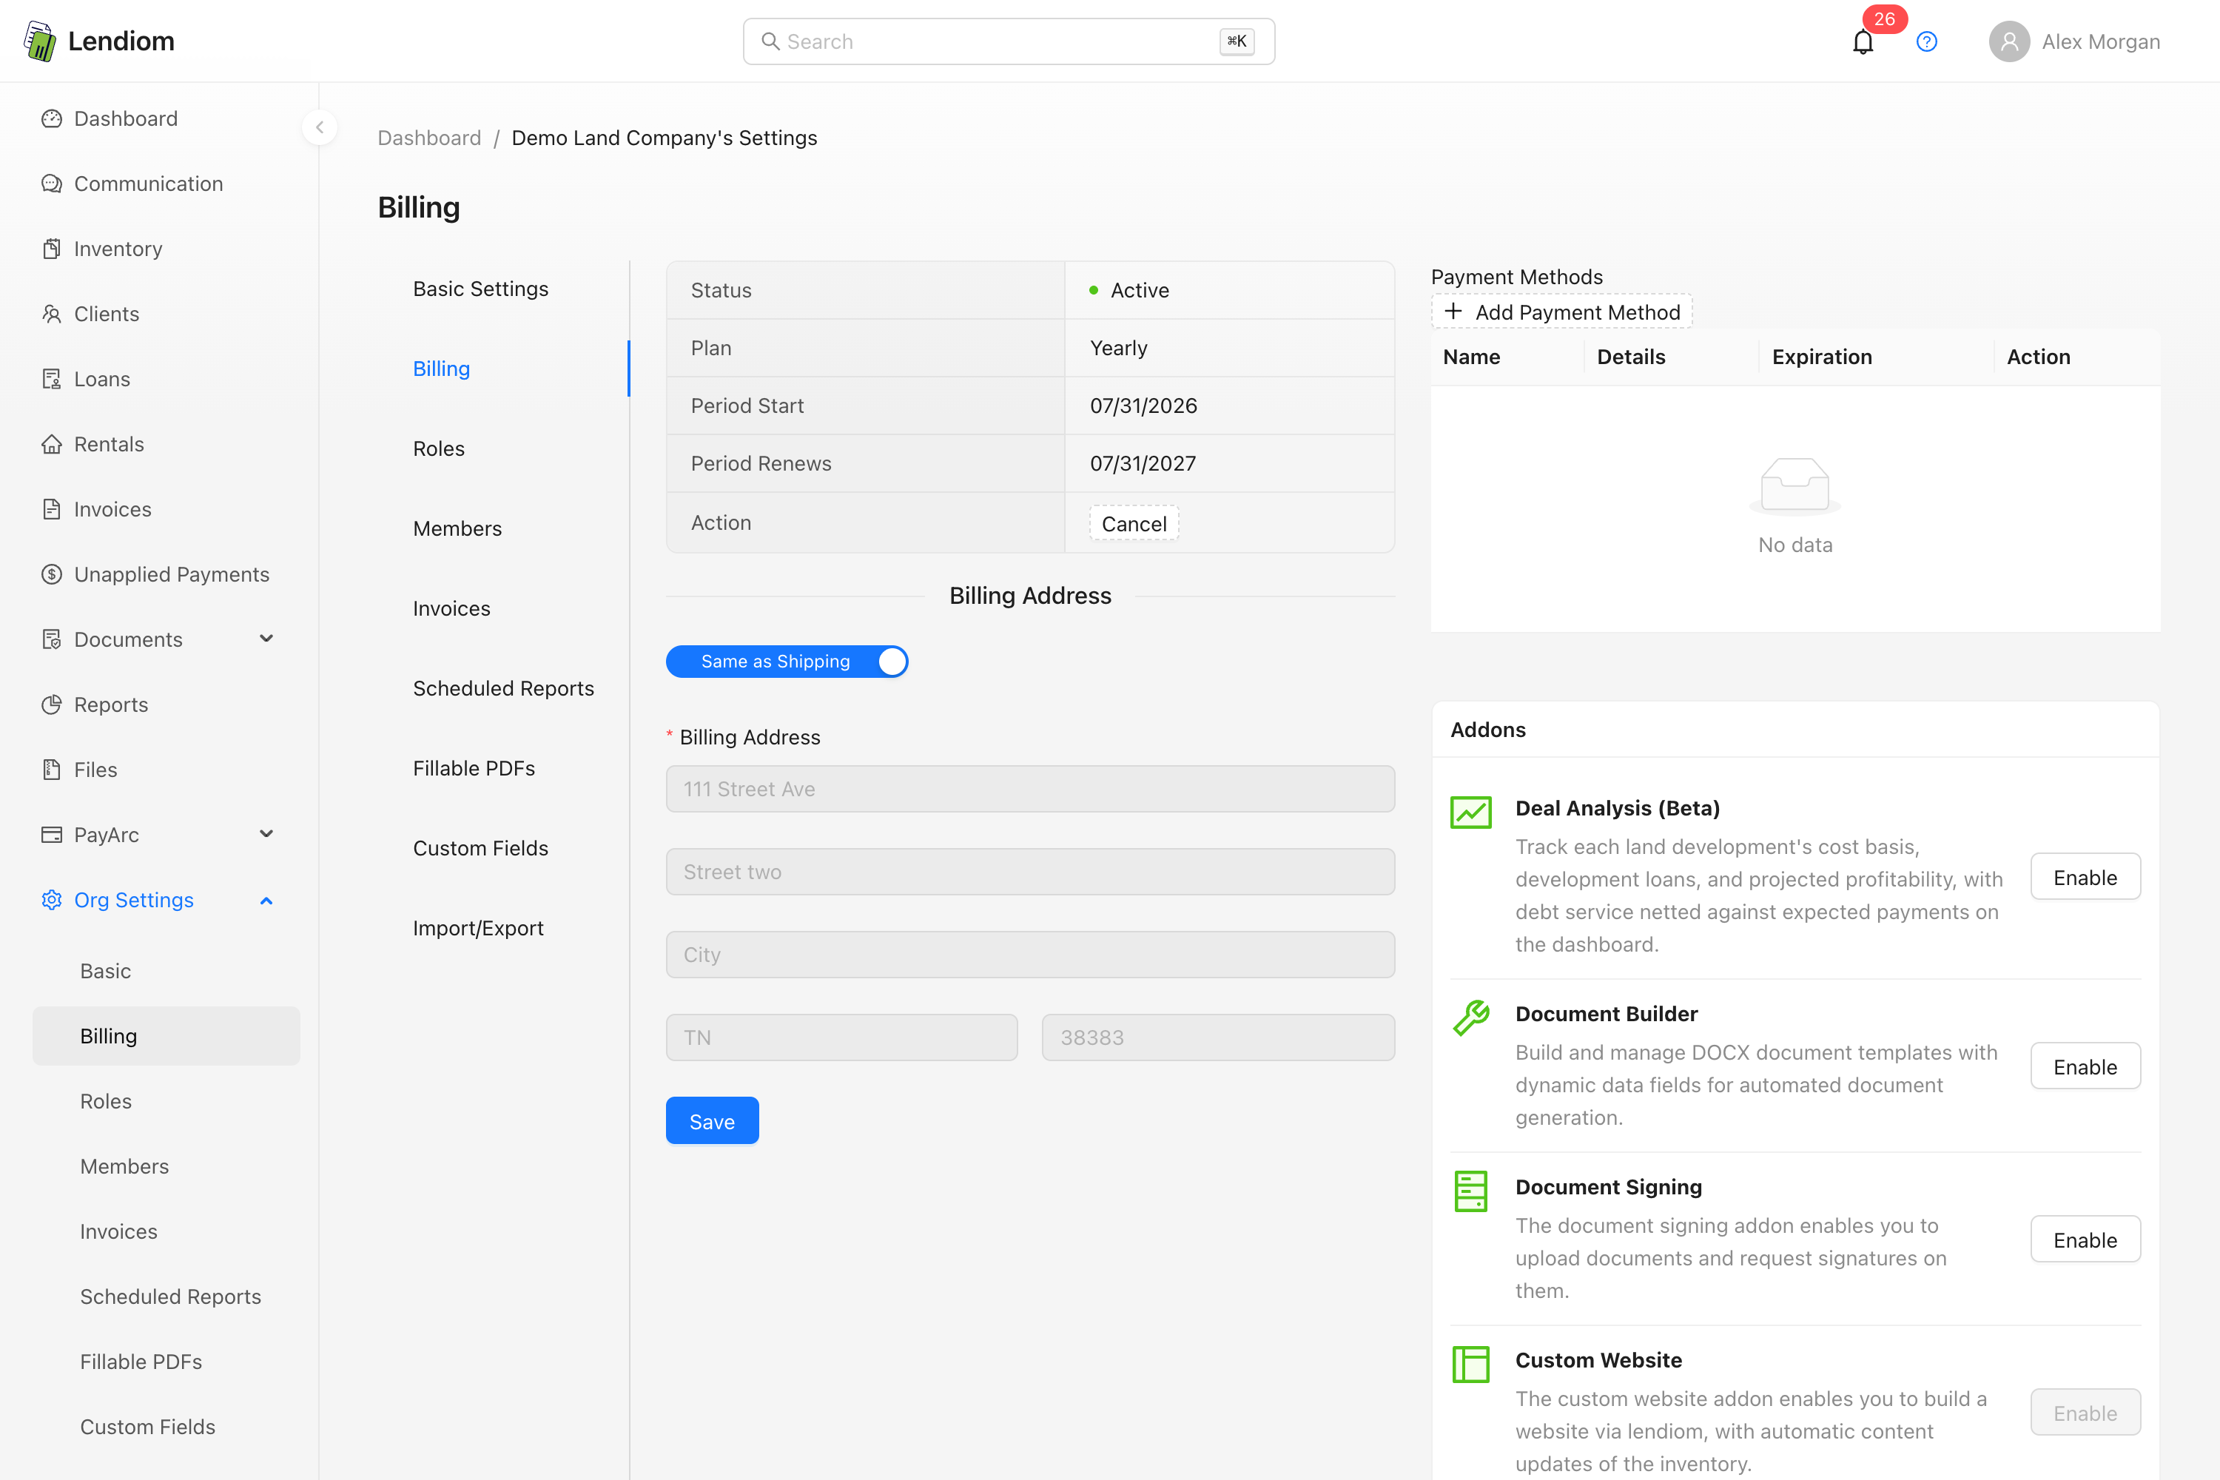This screenshot has width=2220, height=1480.
Task: Click the Alex Morgan avatar icon
Action: pos(2008,41)
